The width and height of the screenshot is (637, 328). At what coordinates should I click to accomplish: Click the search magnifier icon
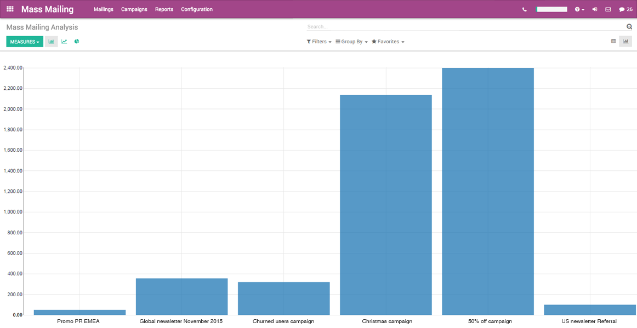click(629, 26)
